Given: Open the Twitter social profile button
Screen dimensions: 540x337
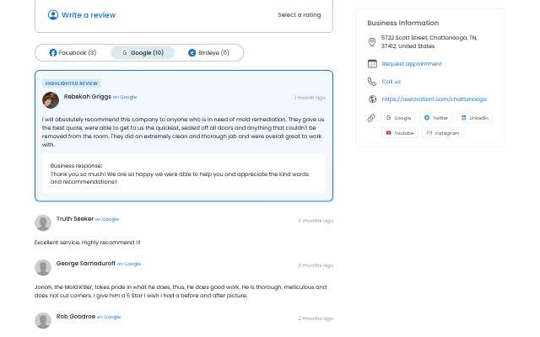Looking at the screenshot, I should [436, 118].
